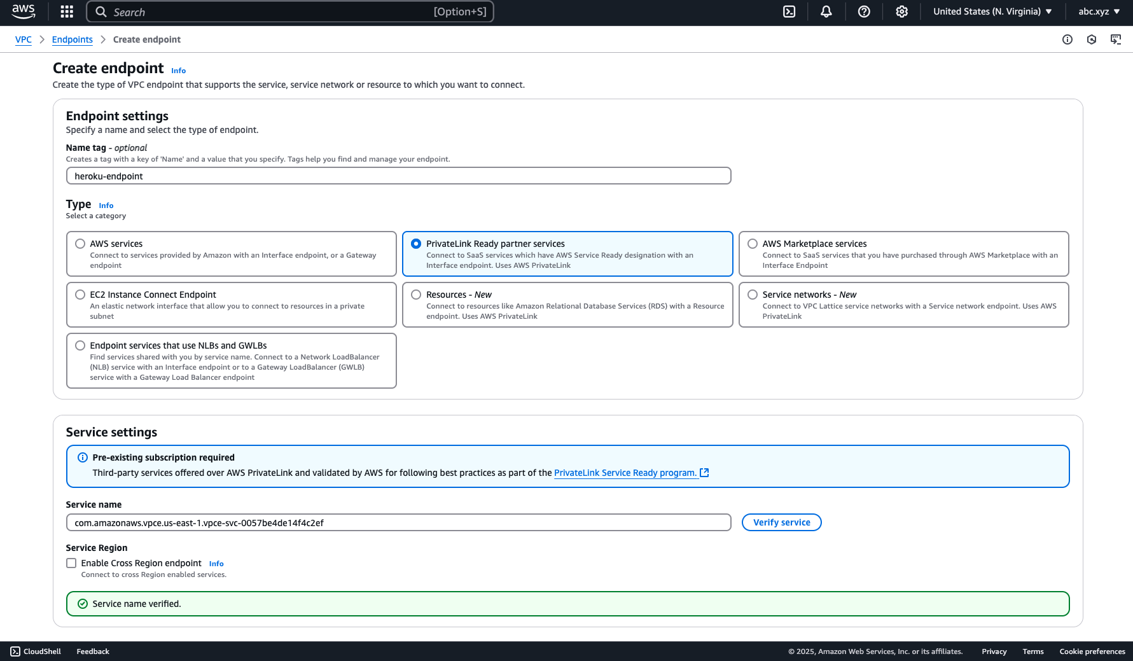Open Info link next to Create endpoint

pos(179,71)
